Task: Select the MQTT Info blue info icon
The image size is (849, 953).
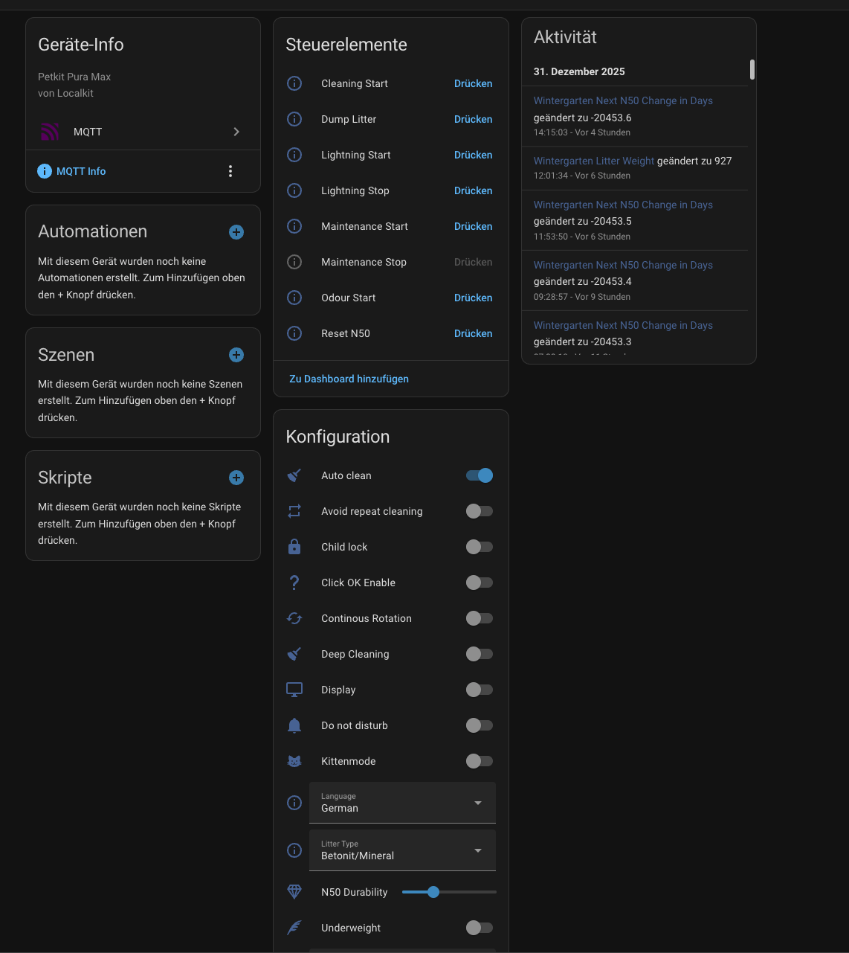Action: 45,171
